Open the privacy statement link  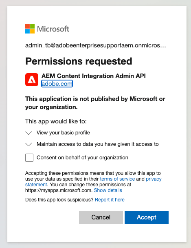pyautogui.click(x=154, y=179)
